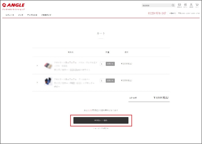The width and height of the screenshot is (202, 144).
Task: Open the カート cart icon in header
Action: (197, 5)
